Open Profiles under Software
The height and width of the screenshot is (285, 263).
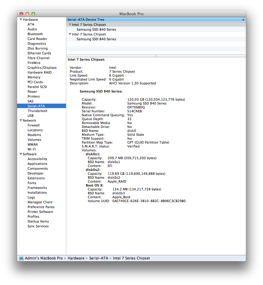click(x=33, y=217)
